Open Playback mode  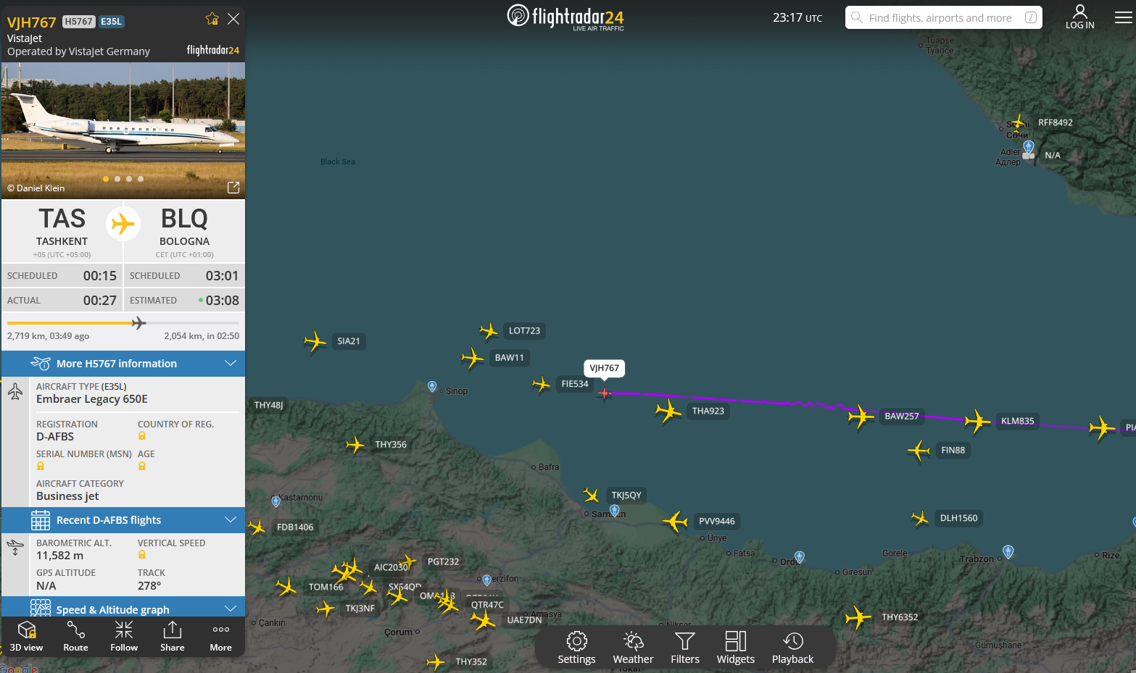tap(792, 648)
